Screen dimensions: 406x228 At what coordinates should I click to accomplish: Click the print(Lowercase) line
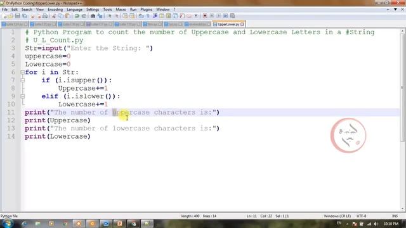(x=58, y=136)
